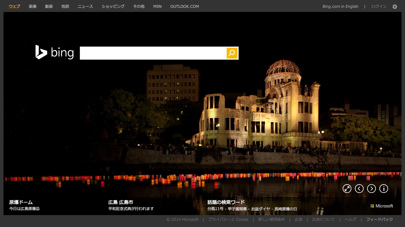This screenshot has width=405, height=227.
Task: Expand the その他 (More) menu
Action: coord(139,6)
